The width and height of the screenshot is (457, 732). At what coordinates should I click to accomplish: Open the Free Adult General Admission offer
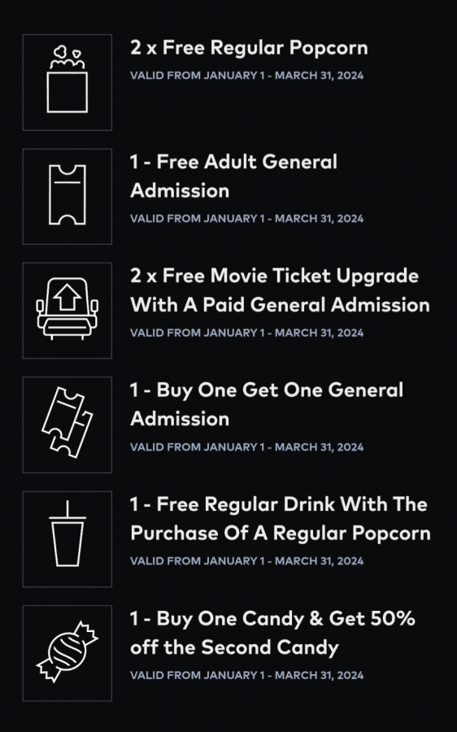click(x=233, y=176)
